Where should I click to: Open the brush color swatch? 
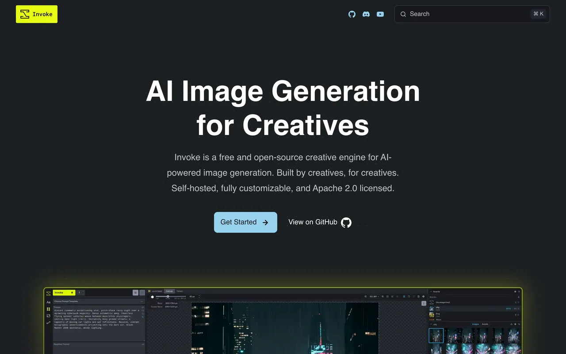pyautogui.click(x=152, y=296)
